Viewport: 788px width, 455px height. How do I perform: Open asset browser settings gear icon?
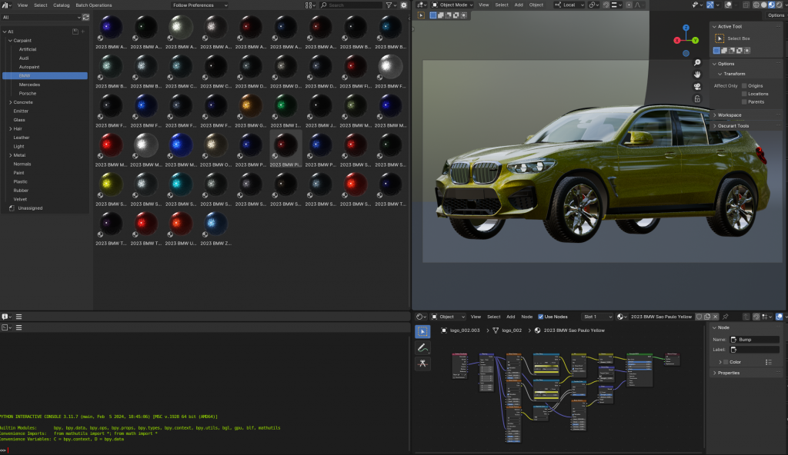[404, 5]
